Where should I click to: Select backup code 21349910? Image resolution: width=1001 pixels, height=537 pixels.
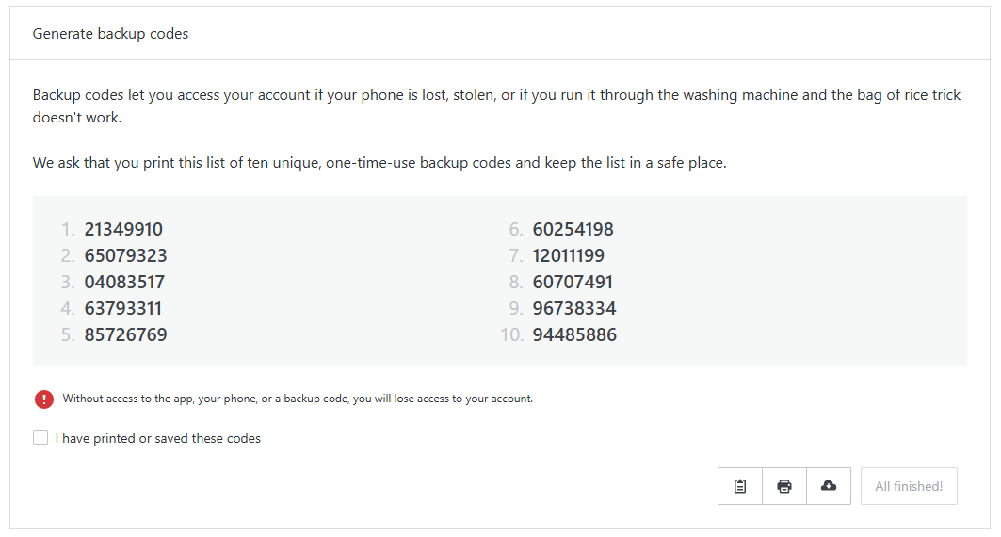(123, 229)
